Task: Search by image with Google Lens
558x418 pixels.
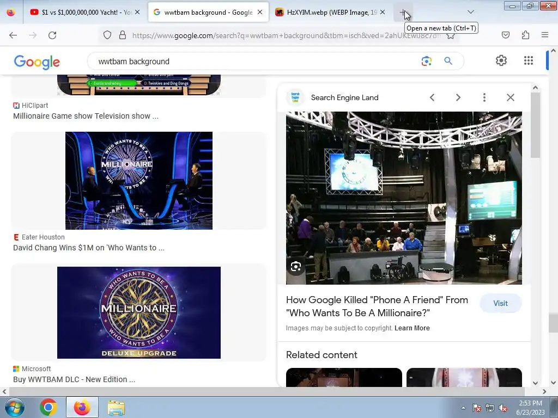Action: (x=426, y=61)
